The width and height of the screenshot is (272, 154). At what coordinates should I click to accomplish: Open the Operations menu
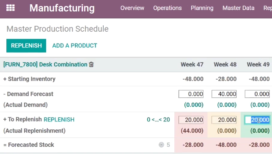[168, 8]
